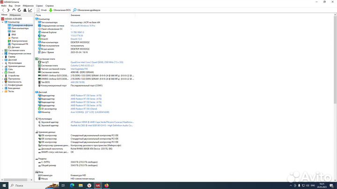Open the Microsoft Windows 10 Pro link
This screenshot has height=189, width=337.
click(x=83, y=26)
